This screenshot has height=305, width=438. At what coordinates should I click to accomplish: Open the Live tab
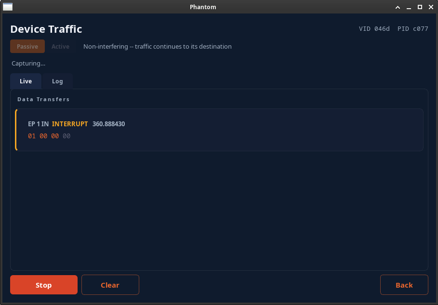tap(26, 81)
